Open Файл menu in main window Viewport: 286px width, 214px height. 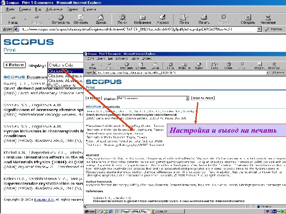click(10, 9)
